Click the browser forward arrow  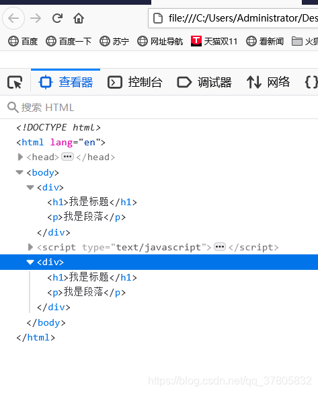(x=36, y=18)
